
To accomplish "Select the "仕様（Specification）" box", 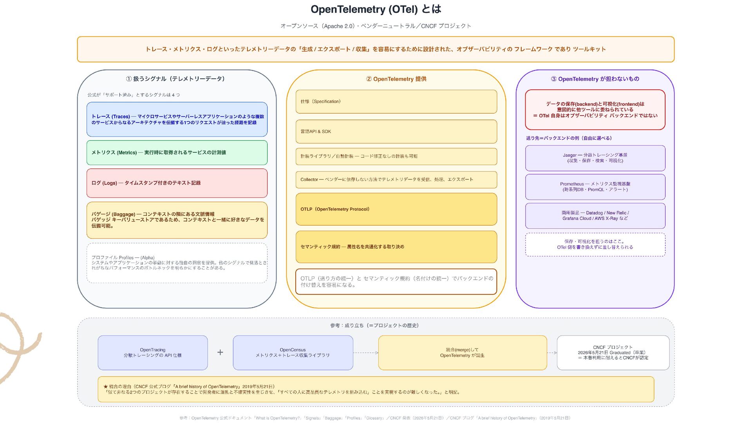I will (396, 102).
